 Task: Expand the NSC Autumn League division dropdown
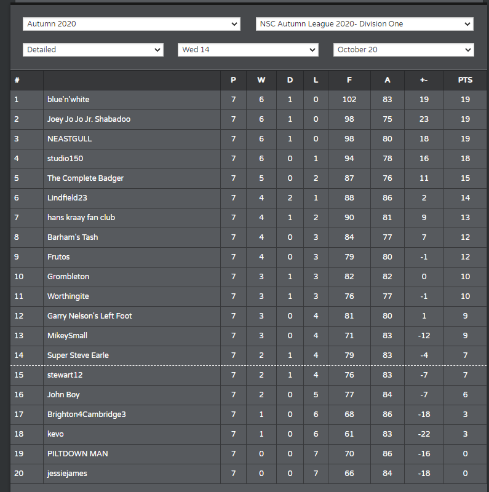[x=364, y=24]
